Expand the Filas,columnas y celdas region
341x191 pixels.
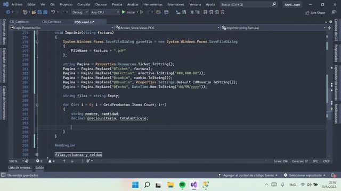pos(37,154)
